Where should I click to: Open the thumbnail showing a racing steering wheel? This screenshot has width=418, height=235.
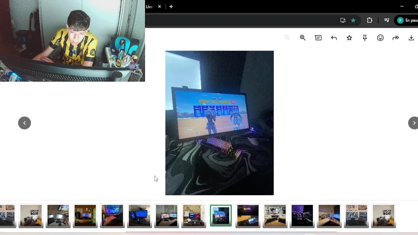[x=194, y=215]
